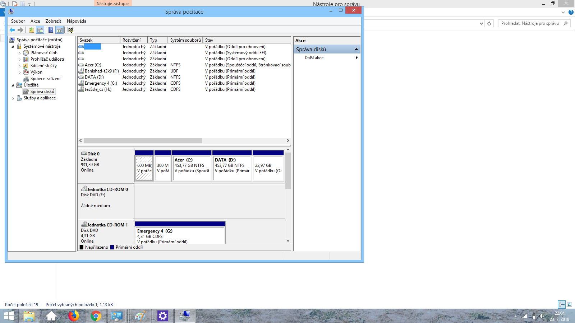The image size is (575, 323).
Task: Switch Explorer to details view
Action: (x=562, y=304)
